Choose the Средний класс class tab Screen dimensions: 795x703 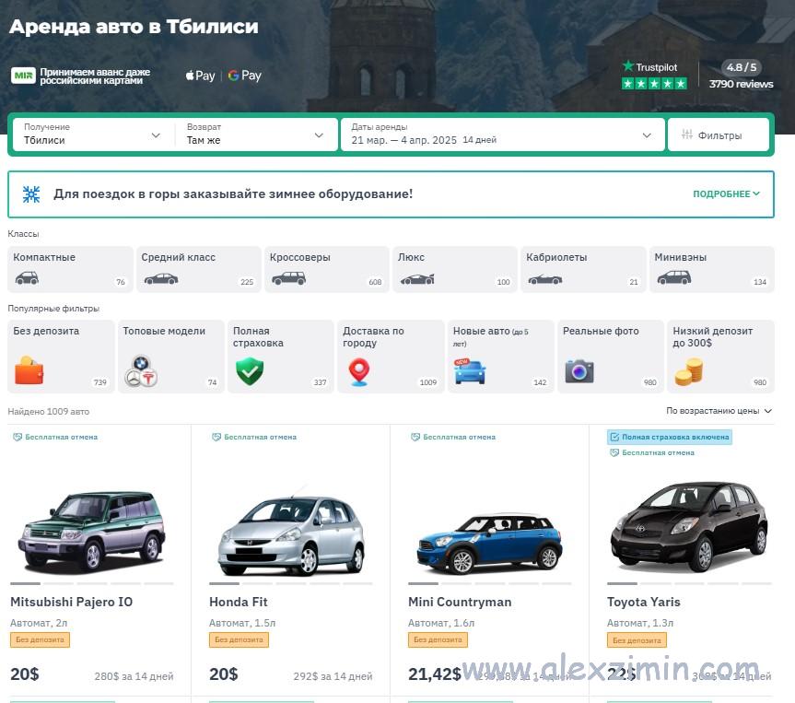[x=198, y=269]
